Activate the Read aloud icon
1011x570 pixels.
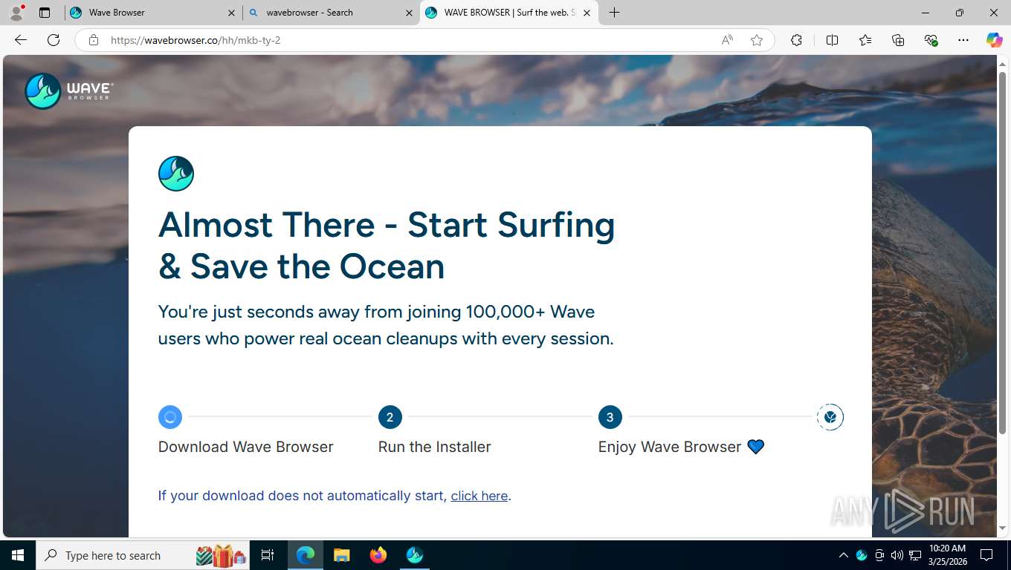(x=727, y=40)
